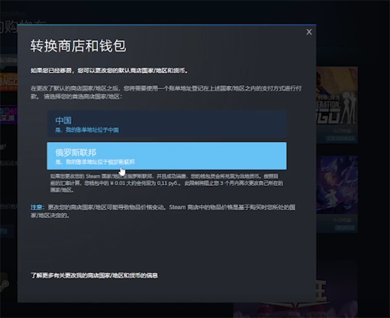The height and width of the screenshot is (318, 390).
Task: Choose the 俄罗斯联邦 region option
Action: coord(166,156)
